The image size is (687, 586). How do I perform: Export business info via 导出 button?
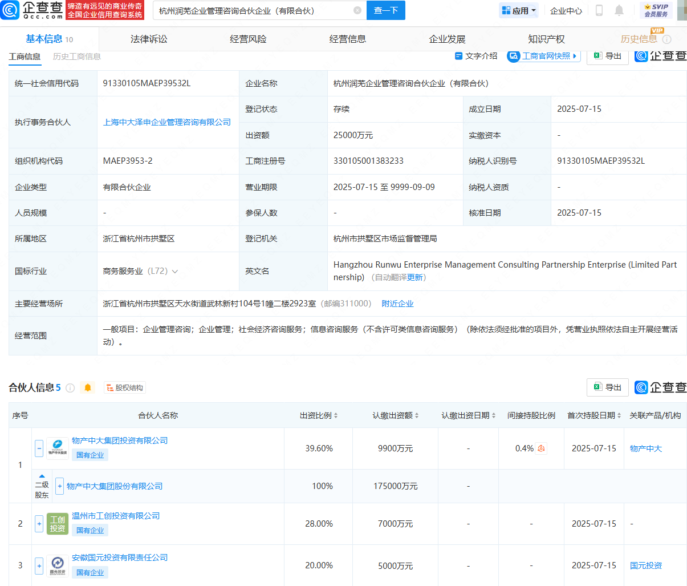tap(608, 56)
